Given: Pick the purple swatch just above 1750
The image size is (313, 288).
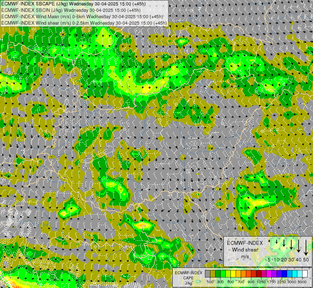Looking at the screenshot, I should tap(274, 274).
